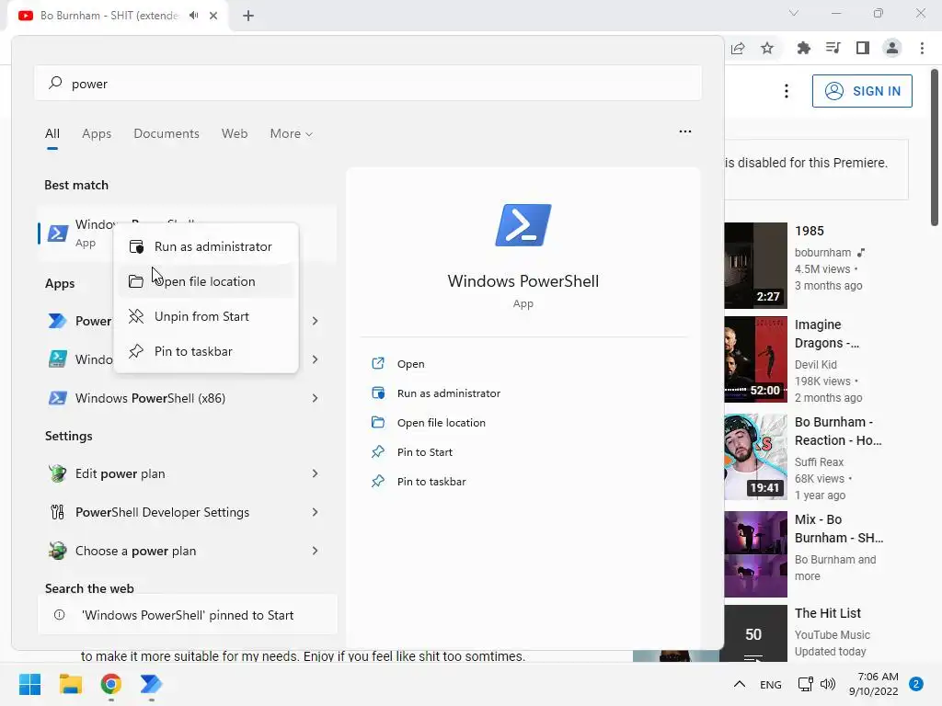Click the pinned to Start notification info icon
This screenshot has width=942, height=706.
60,615
